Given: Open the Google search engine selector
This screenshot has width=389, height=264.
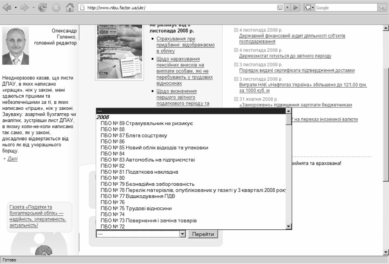Looking at the screenshot, I should 309,8.
